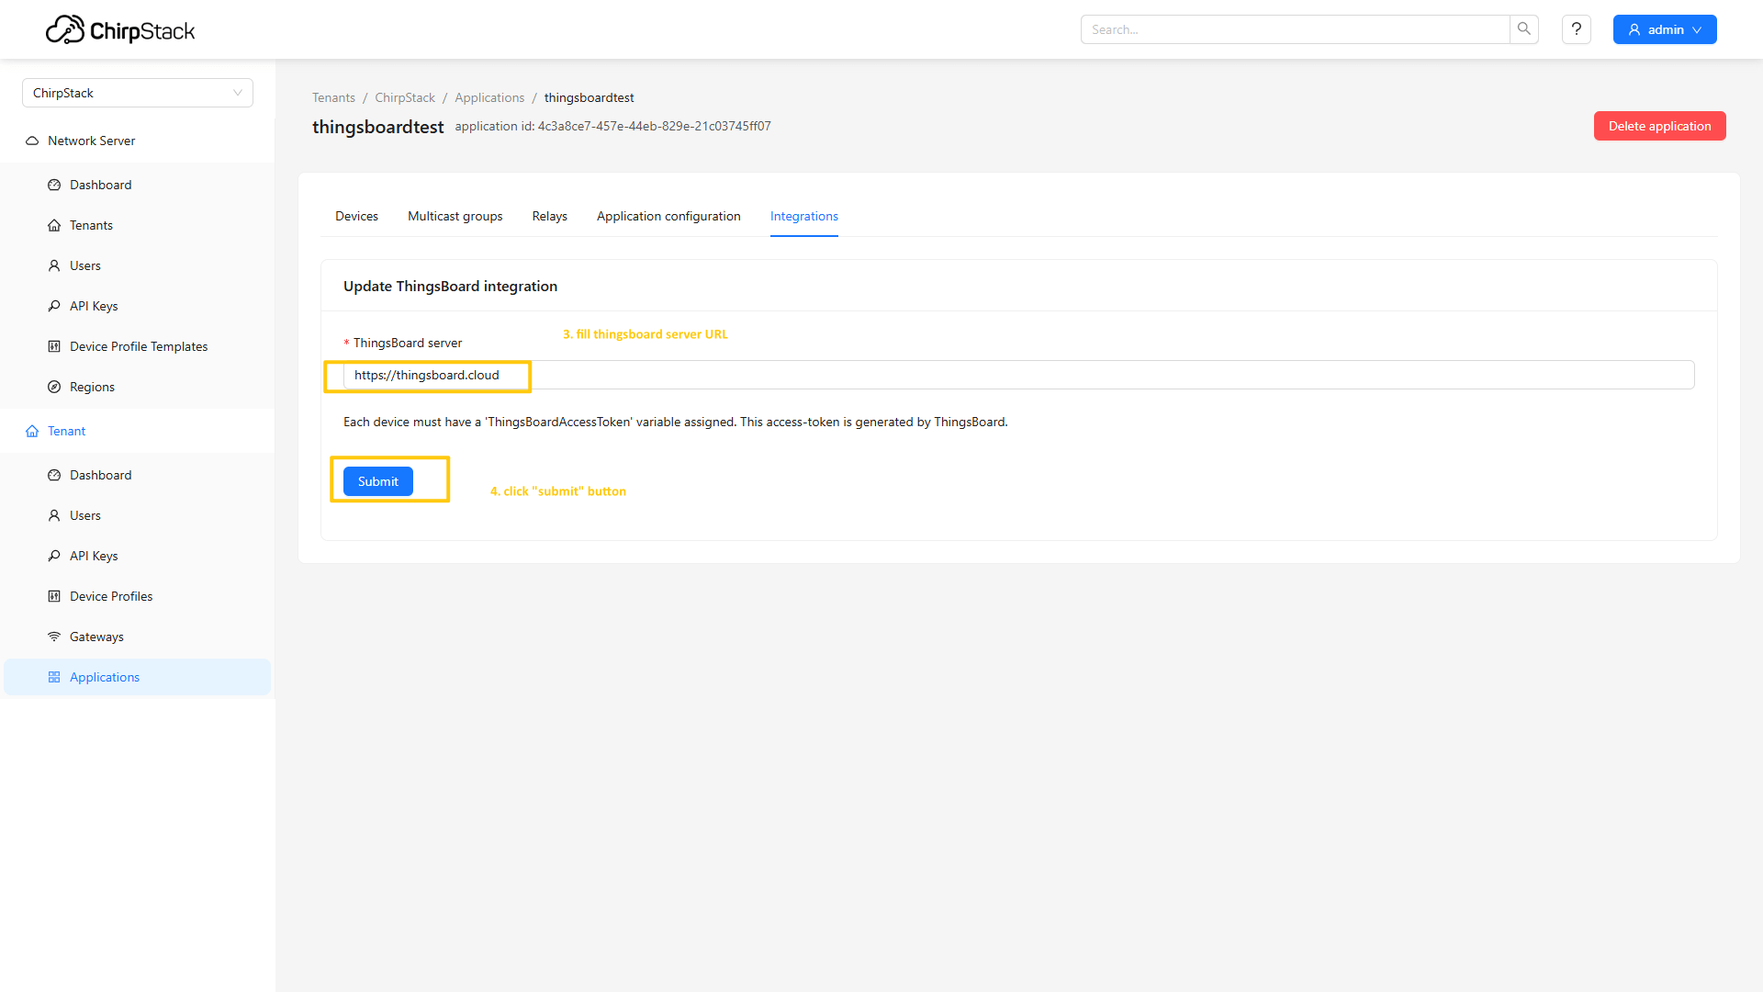Collapse the Network Server menu section

(91, 141)
